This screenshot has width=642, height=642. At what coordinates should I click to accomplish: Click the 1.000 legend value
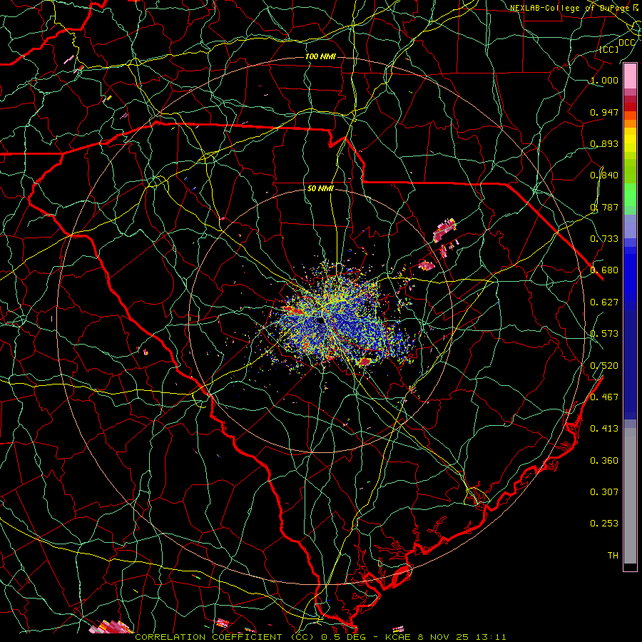click(604, 81)
